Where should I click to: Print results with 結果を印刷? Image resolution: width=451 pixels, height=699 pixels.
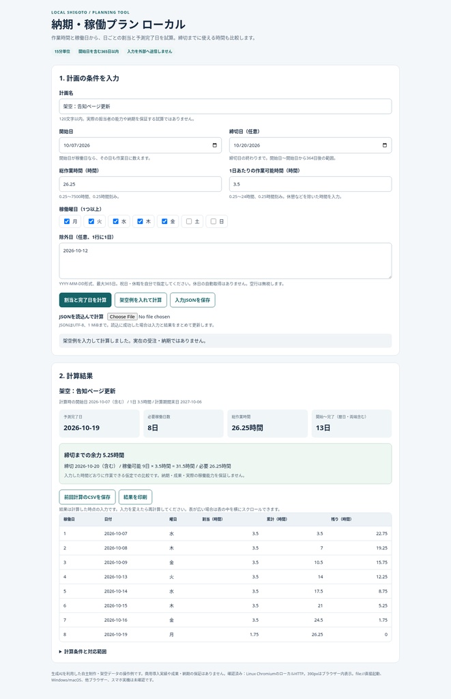[x=136, y=497]
